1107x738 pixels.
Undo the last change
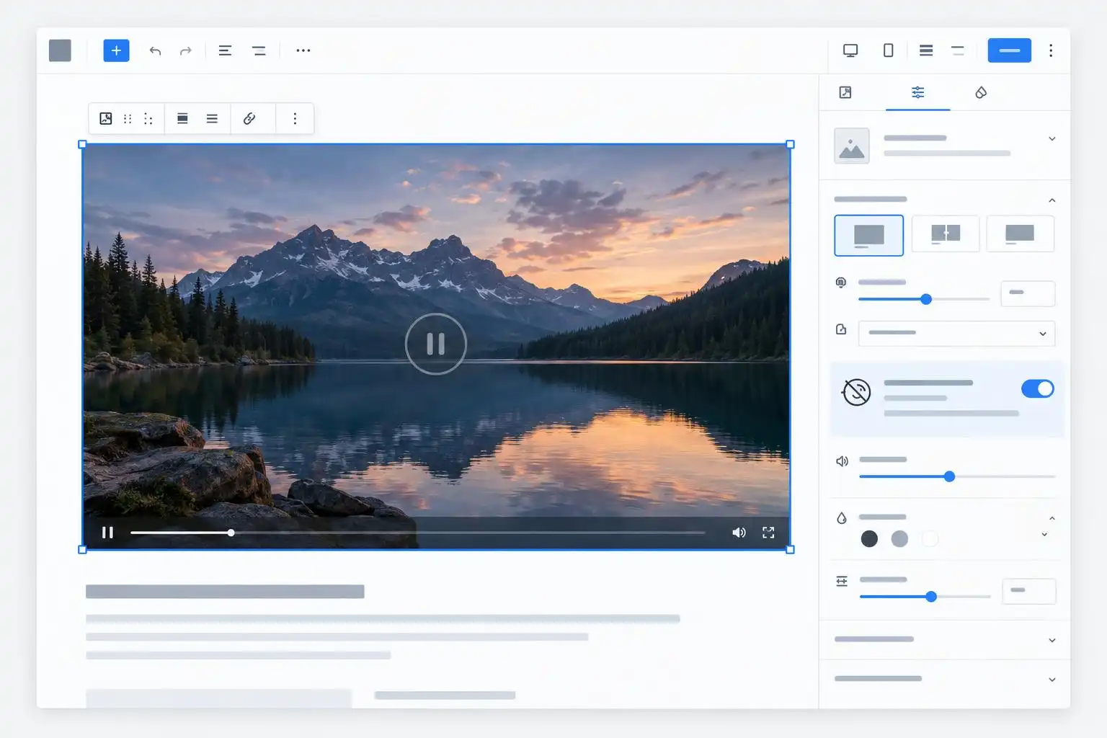click(x=155, y=50)
